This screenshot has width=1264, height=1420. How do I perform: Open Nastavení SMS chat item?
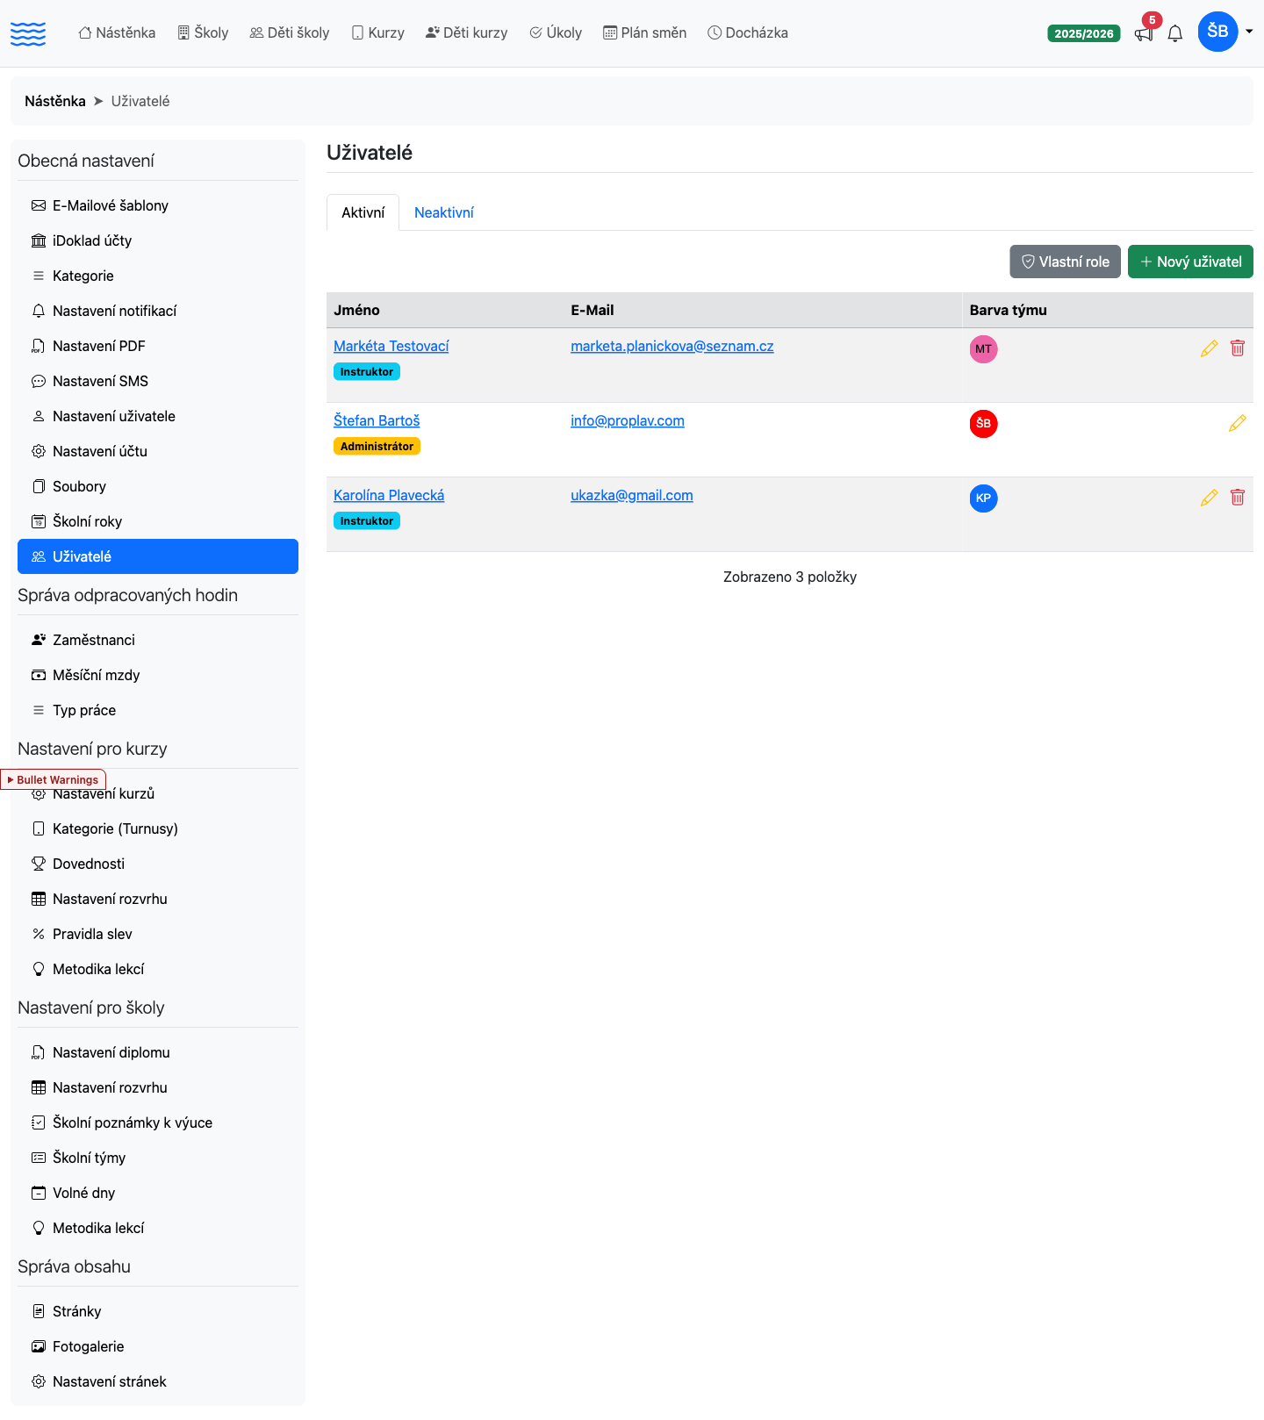point(158,381)
